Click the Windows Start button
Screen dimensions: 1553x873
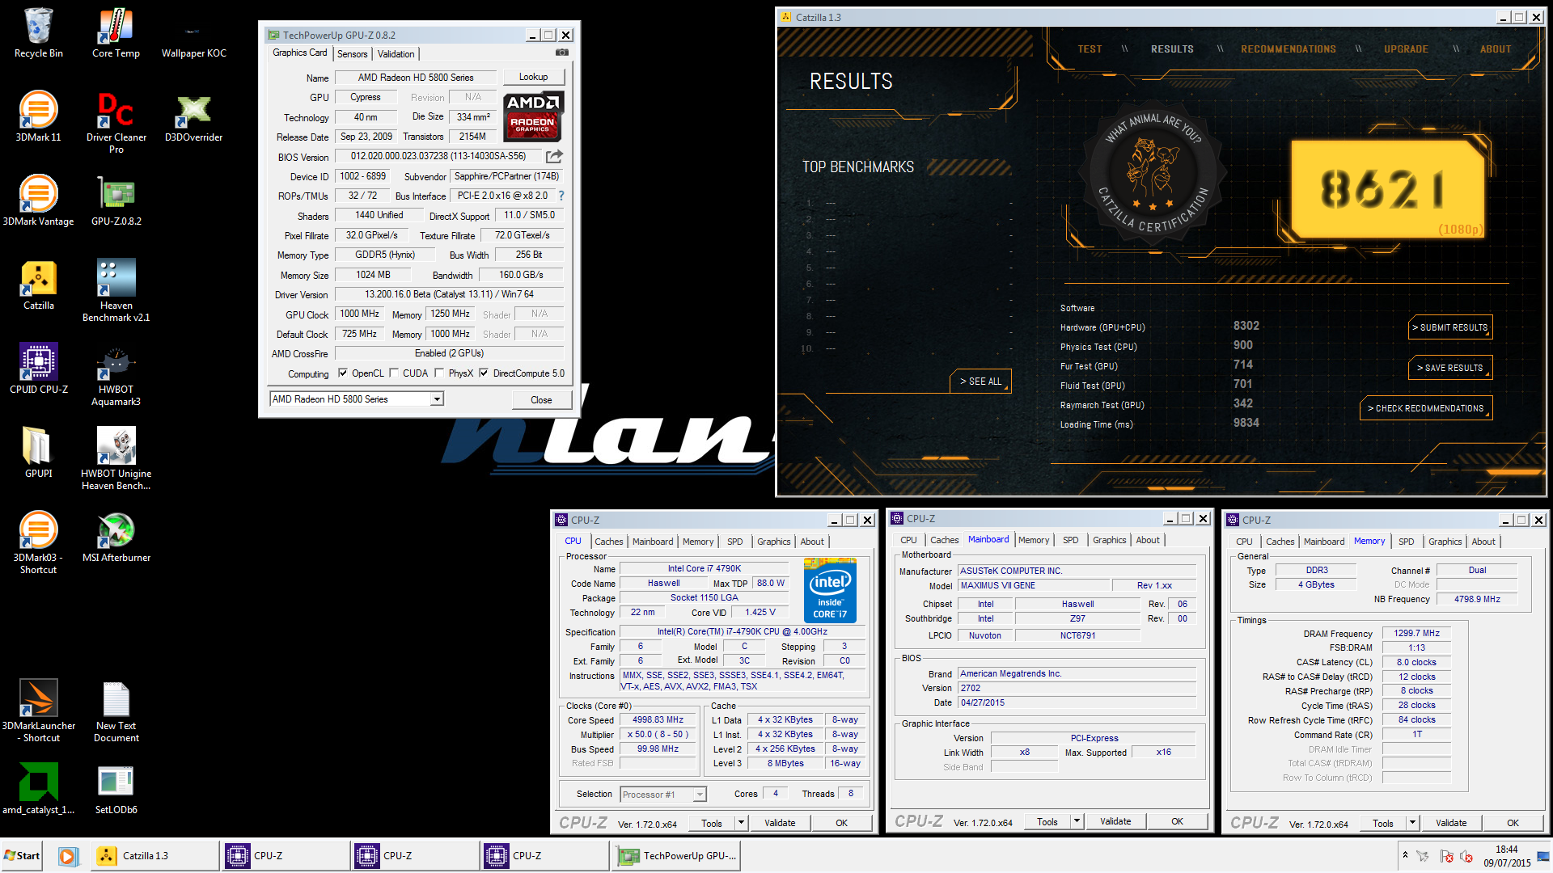pos(22,856)
